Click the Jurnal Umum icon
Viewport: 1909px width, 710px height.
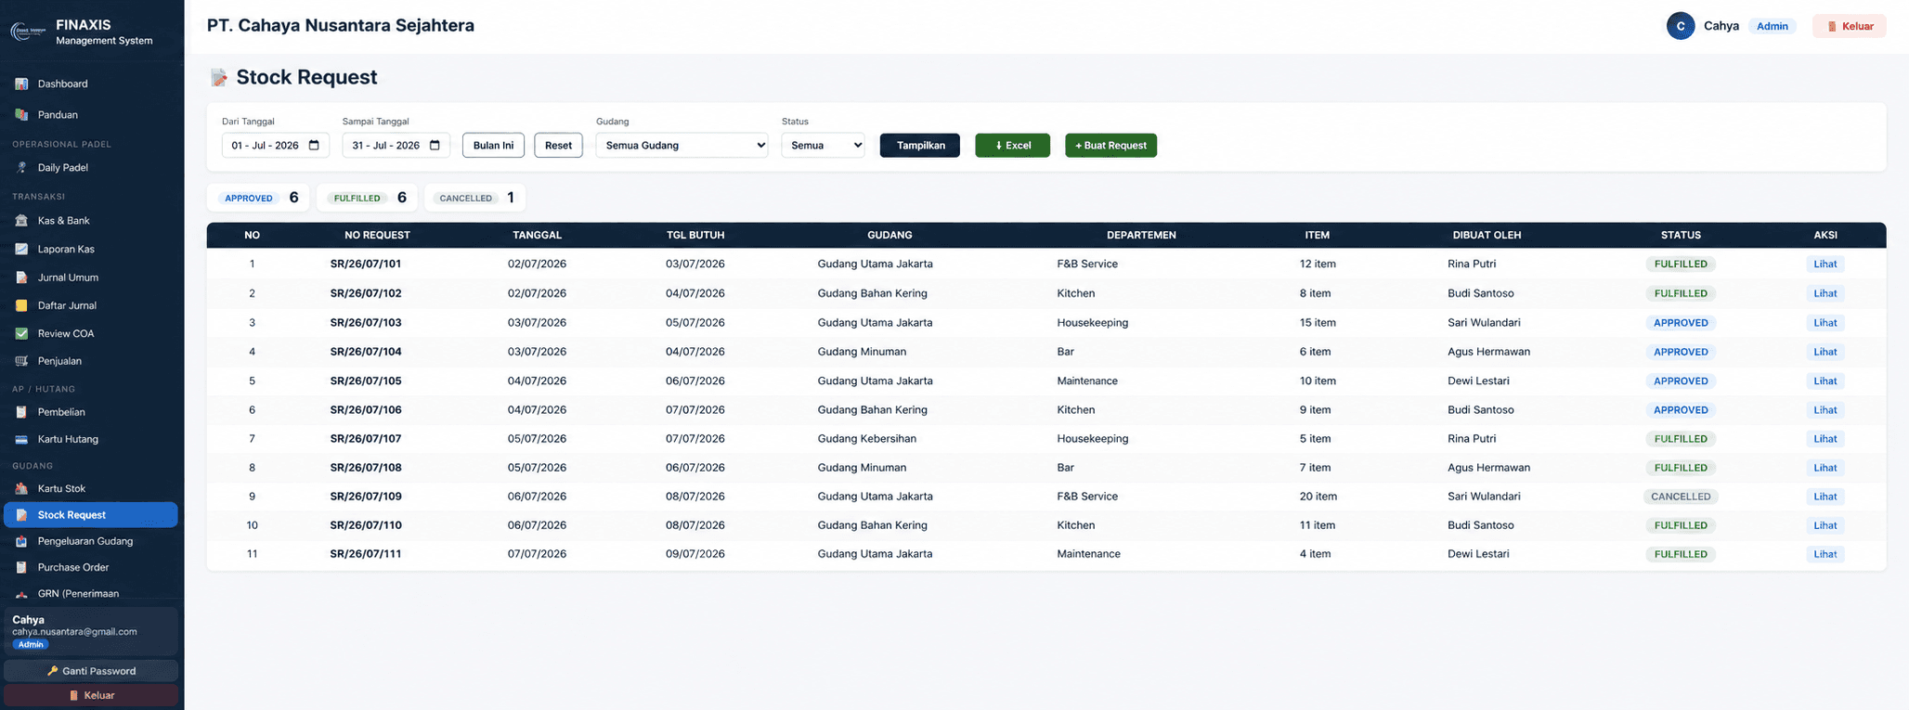point(21,277)
